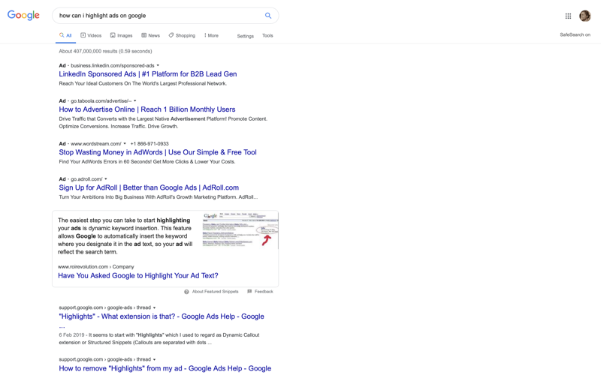Screen dimensions: 601x375
Task: Open How to Advertise Online result
Action: coord(147,109)
